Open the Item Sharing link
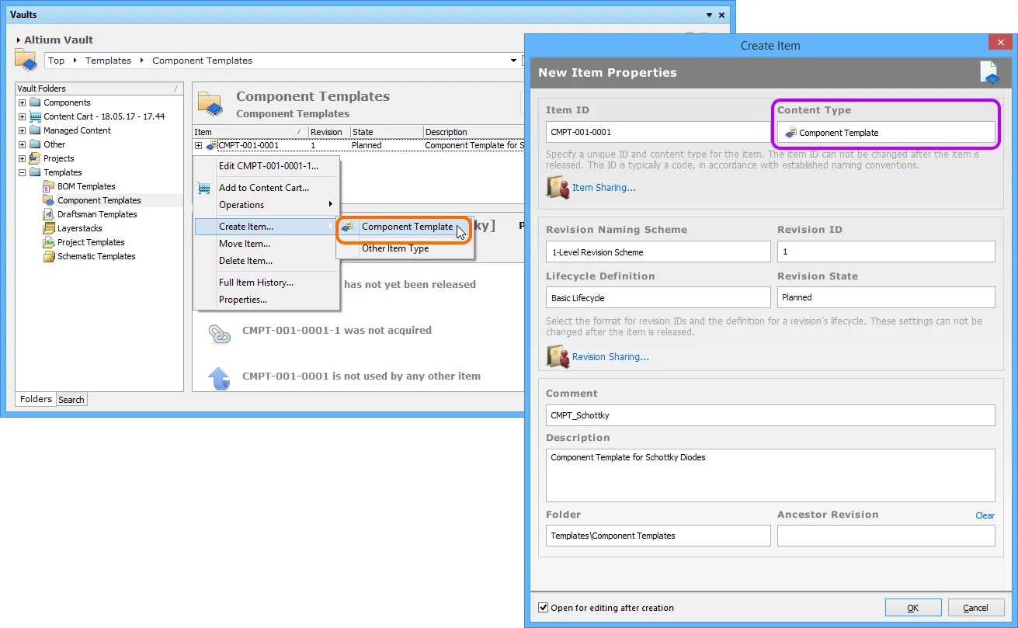 coord(604,188)
